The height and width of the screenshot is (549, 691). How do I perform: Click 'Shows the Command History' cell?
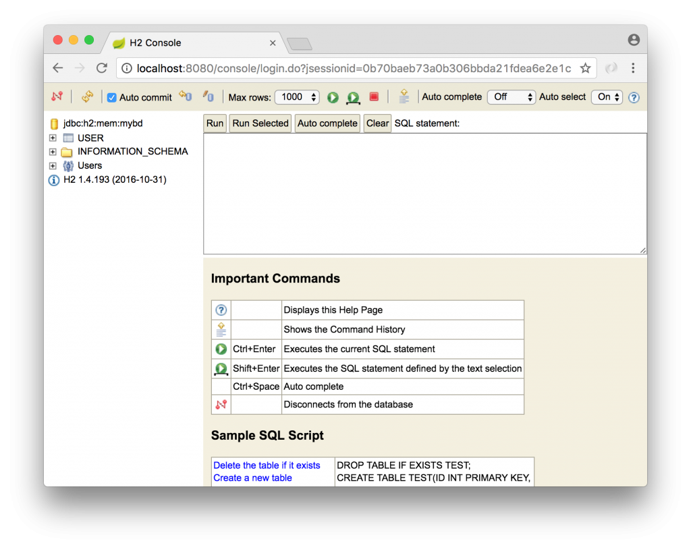[x=403, y=330]
